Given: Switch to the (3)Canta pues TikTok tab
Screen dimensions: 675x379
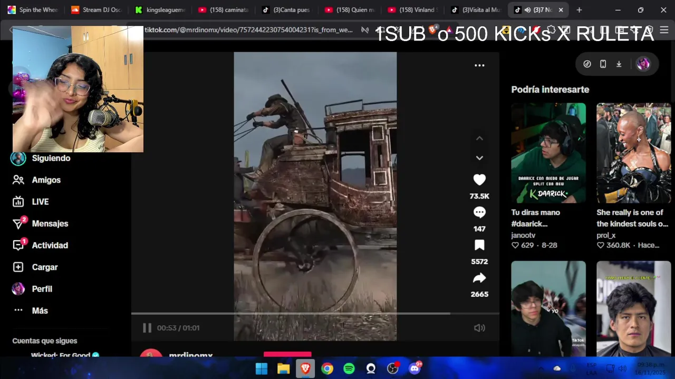Looking at the screenshot, I should [x=286, y=10].
